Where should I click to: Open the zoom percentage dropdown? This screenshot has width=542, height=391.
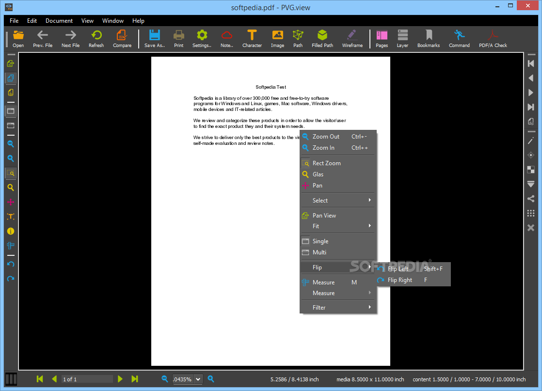198,379
